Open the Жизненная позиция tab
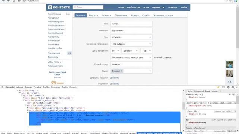This screenshot has height=134, width=239. (x=163, y=15)
